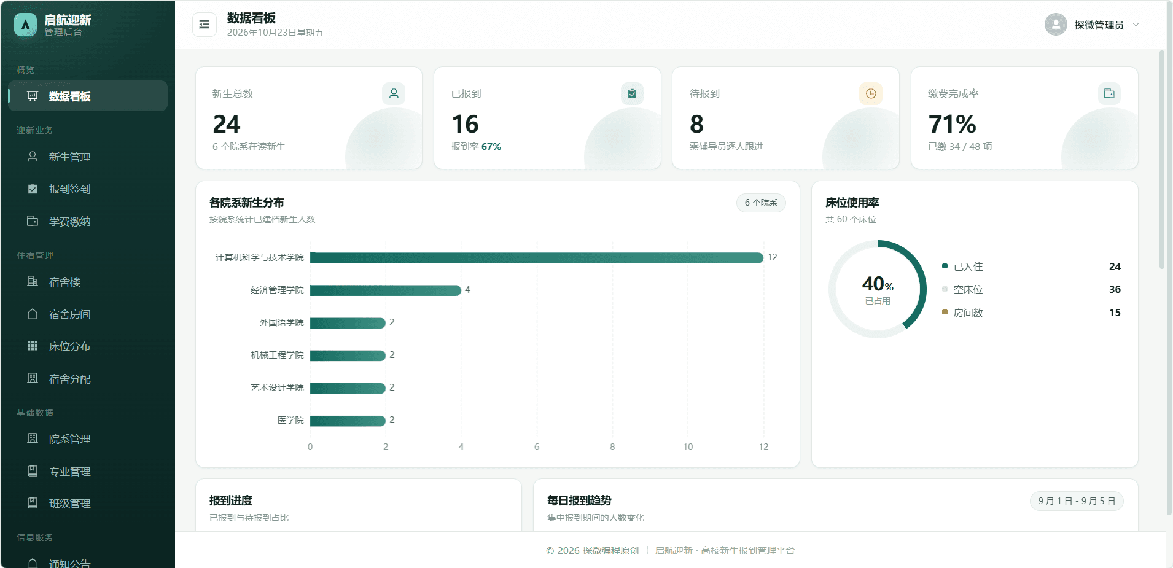This screenshot has width=1173, height=568.
Task: Click the 床位分布 grid icon in the sidebar
Action: click(x=33, y=346)
